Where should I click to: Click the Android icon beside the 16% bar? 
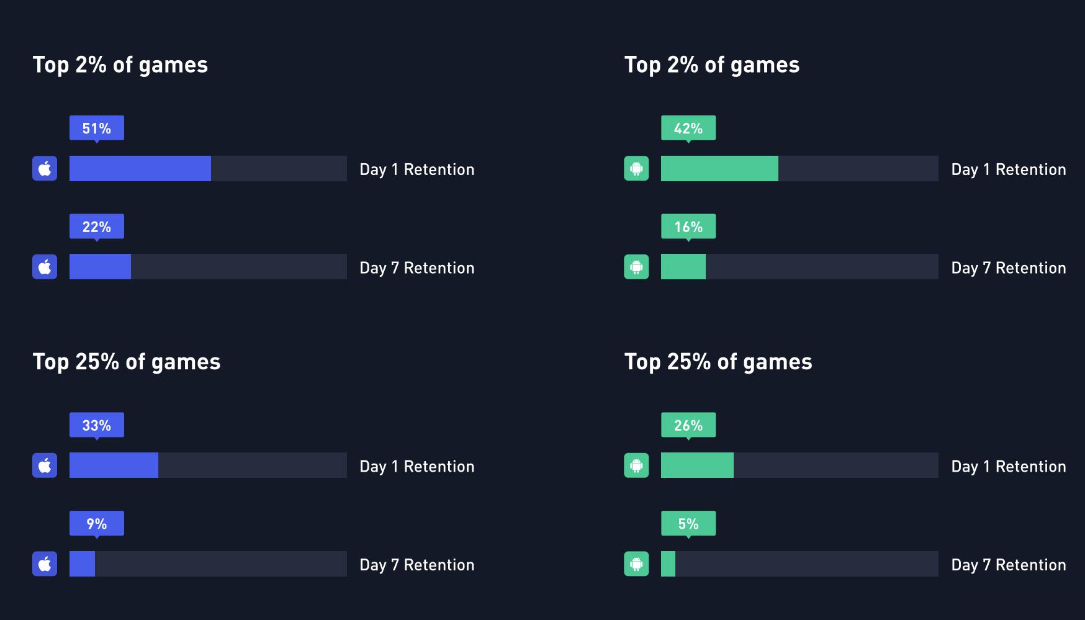(x=636, y=267)
